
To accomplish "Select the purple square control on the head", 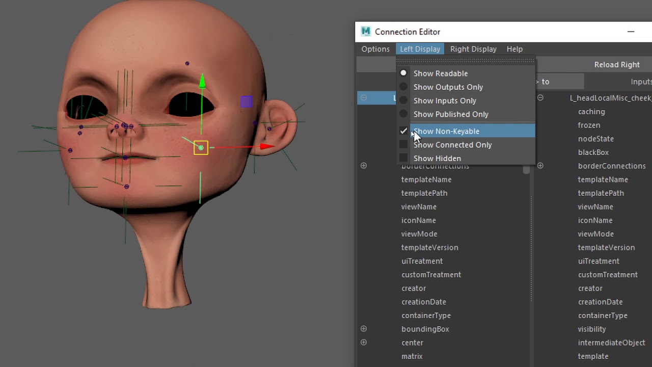I will (247, 101).
